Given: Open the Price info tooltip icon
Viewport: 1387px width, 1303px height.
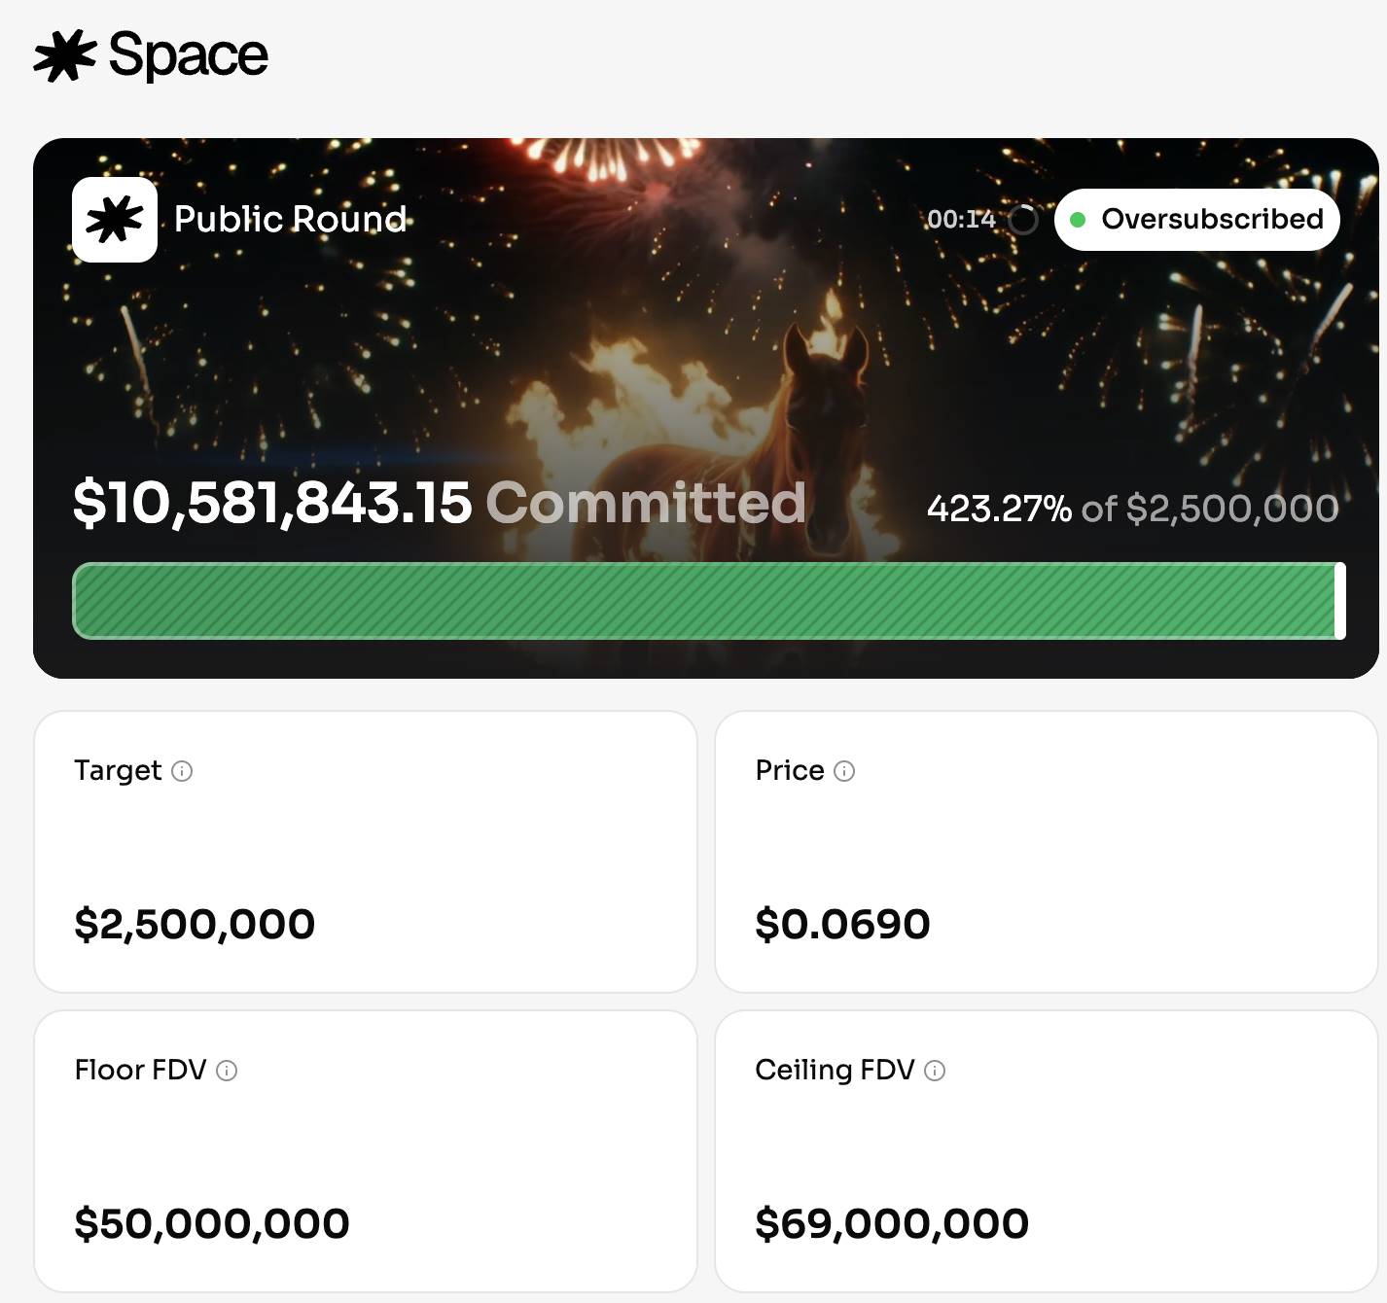Looking at the screenshot, I should click(x=844, y=771).
